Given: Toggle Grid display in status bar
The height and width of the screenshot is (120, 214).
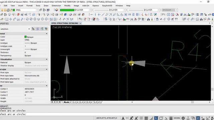Looking at the screenshot, I should pos(146,118).
